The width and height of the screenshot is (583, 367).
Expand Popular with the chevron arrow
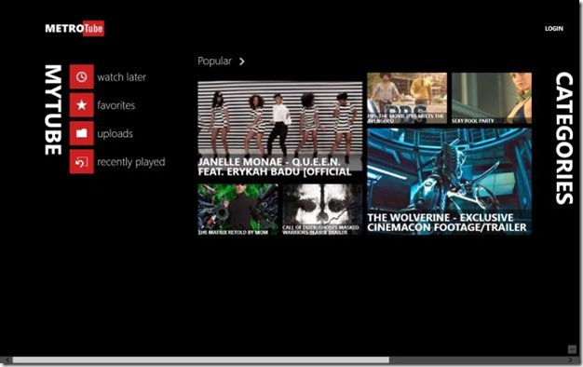tap(242, 61)
